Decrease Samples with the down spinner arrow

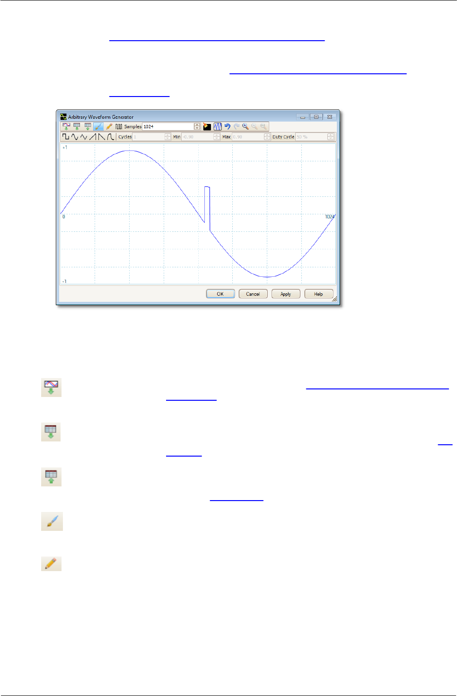tap(197, 128)
